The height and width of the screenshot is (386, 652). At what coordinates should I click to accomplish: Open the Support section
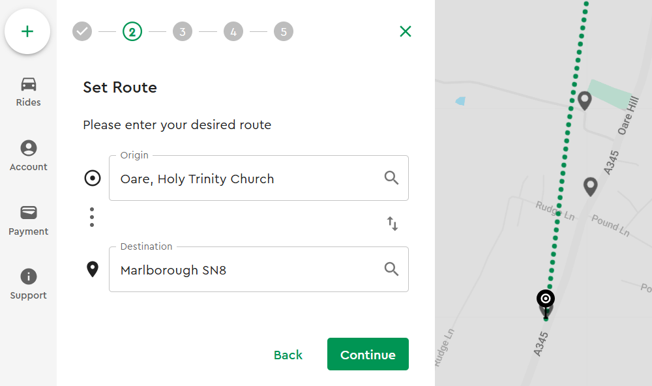[x=28, y=284]
